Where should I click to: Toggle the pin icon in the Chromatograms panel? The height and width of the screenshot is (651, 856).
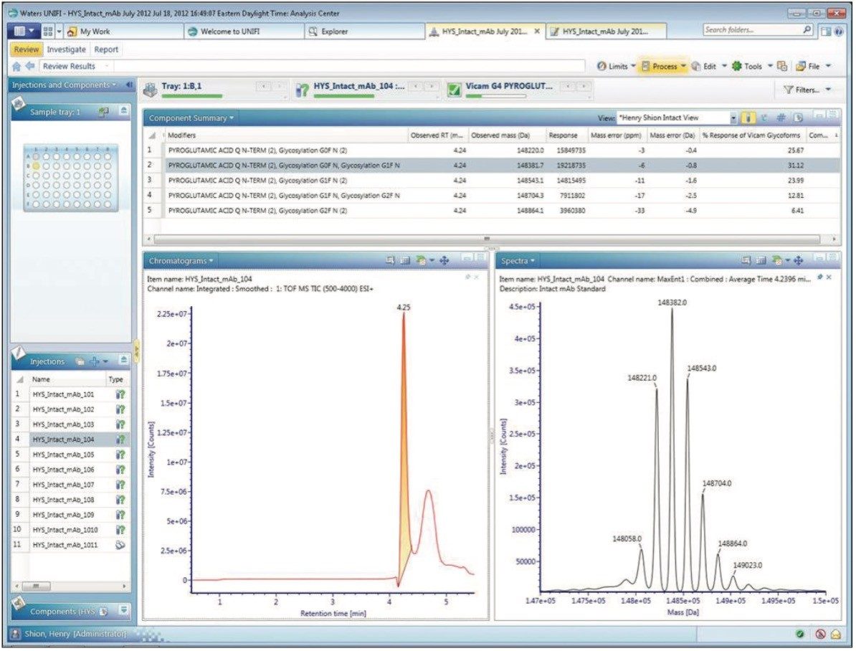[469, 278]
